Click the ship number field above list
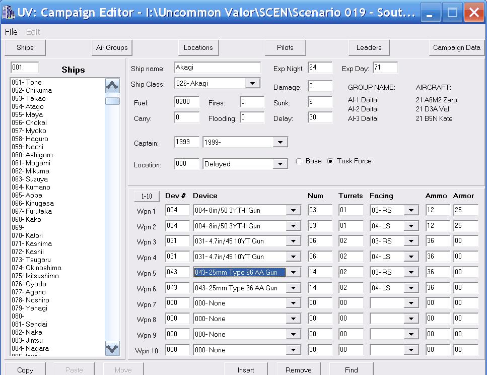The image size is (487, 375). pos(25,67)
